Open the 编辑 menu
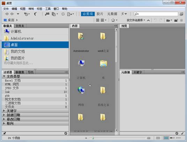 coord(14,9)
